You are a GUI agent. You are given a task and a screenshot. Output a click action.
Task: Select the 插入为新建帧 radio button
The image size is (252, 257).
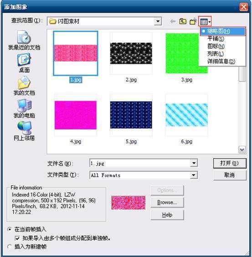(x=10, y=247)
